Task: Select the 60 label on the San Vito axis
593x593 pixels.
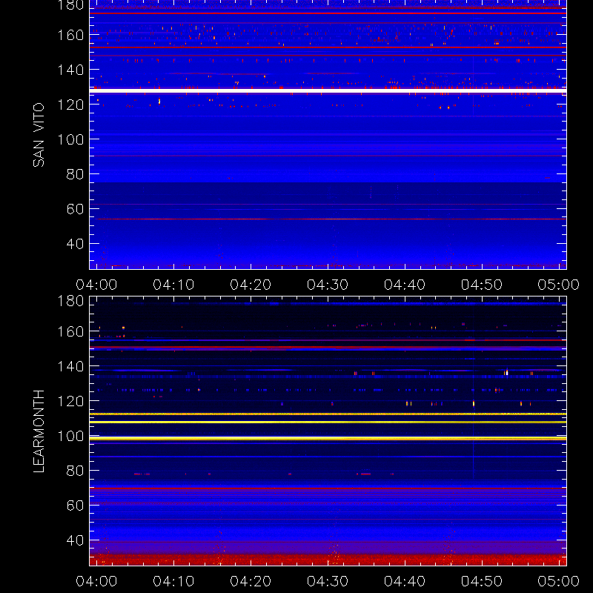Action: click(75, 209)
